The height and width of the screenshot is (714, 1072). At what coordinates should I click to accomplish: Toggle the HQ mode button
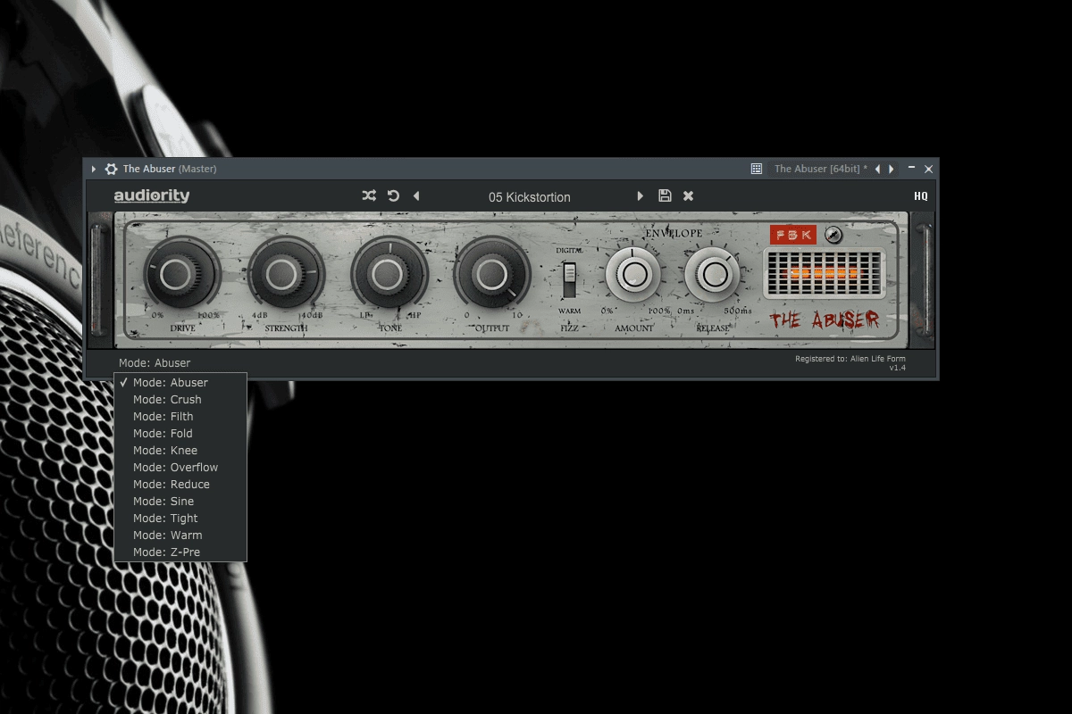[920, 196]
